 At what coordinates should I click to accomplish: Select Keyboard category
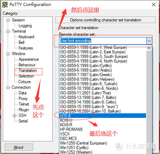click(26, 37)
